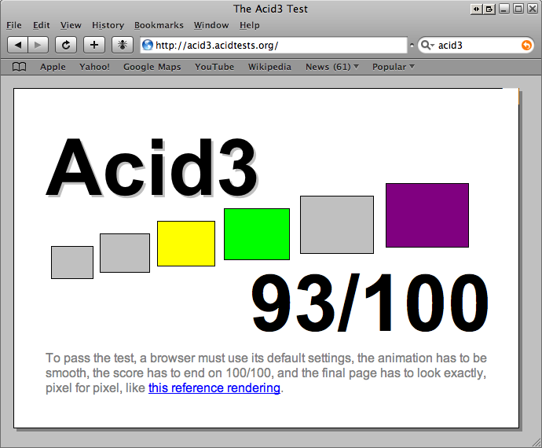The height and width of the screenshot is (448, 542).
Task: Click the Back navigation arrow
Action: [x=18, y=45]
